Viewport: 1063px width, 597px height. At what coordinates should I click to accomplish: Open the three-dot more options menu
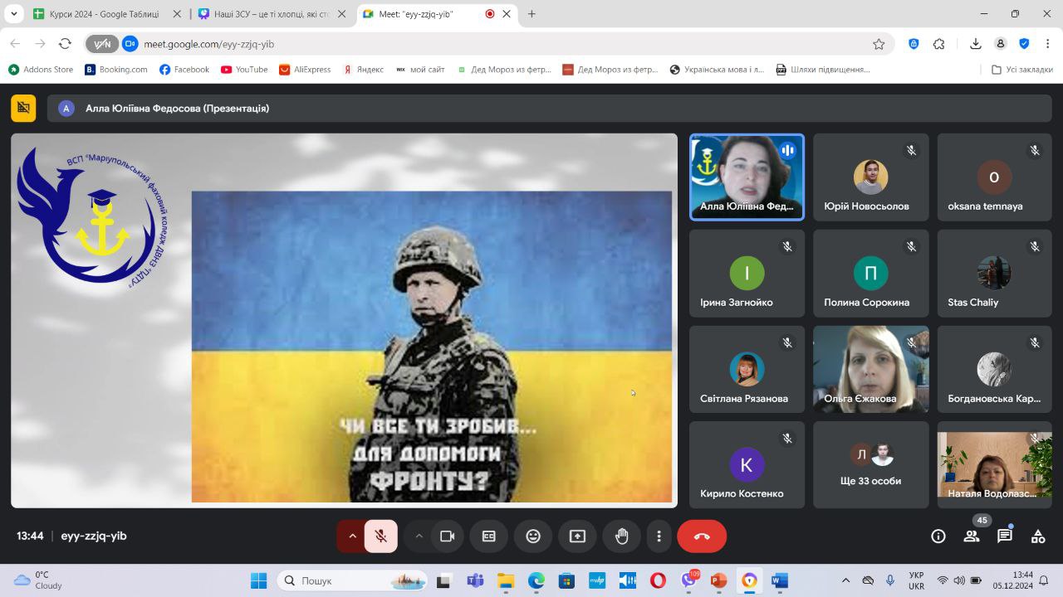659,536
